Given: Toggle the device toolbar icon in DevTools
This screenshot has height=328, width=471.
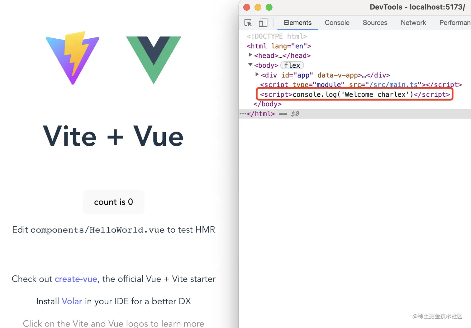Looking at the screenshot, I should pyautogui.click(x=263, y=22).
